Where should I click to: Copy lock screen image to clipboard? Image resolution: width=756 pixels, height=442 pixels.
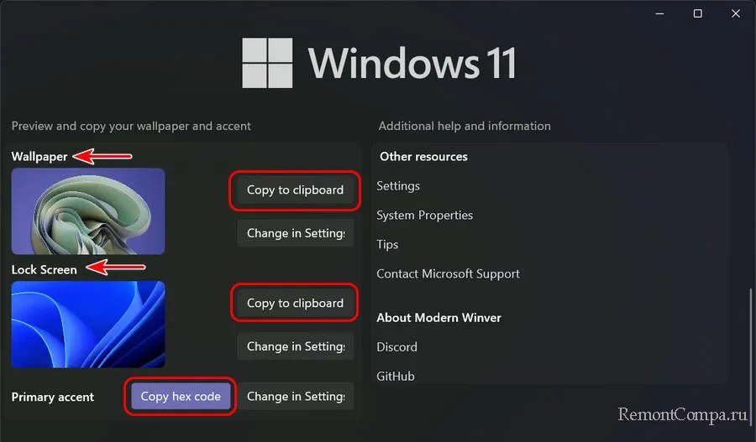[x=295, y=304]
